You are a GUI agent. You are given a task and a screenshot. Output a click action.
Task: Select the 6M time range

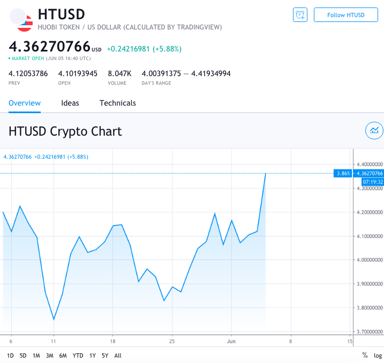click(63, 355)
